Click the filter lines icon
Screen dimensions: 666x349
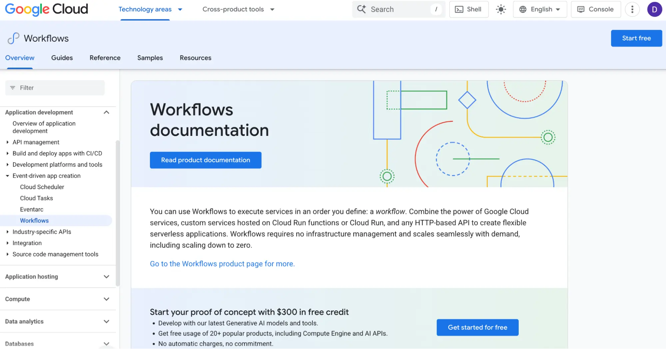pos(13,88)
